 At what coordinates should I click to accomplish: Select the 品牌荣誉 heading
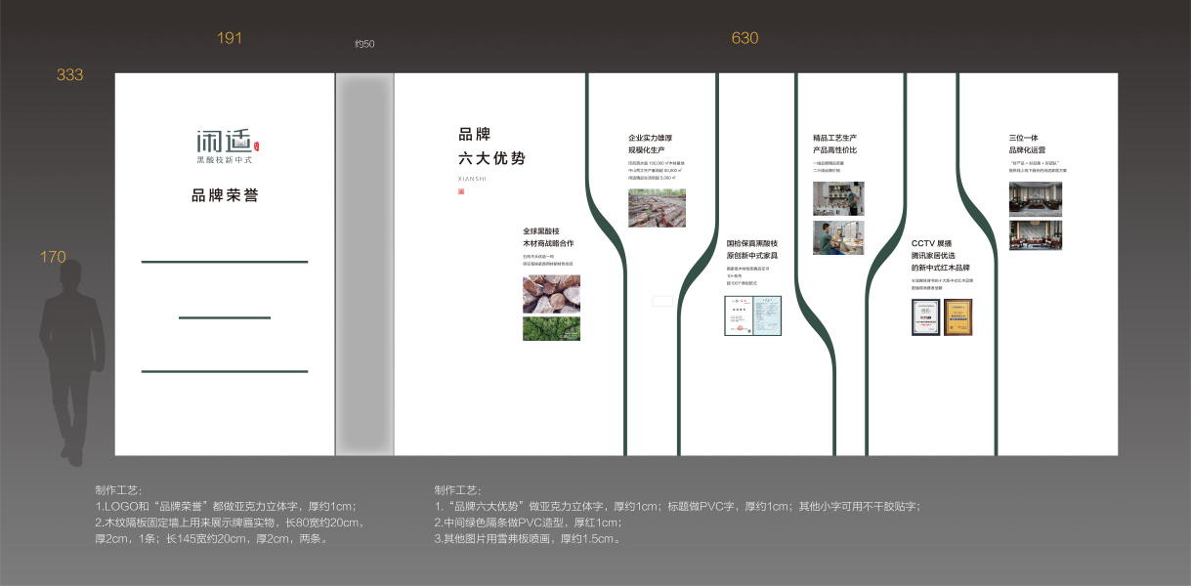[225, 195]
